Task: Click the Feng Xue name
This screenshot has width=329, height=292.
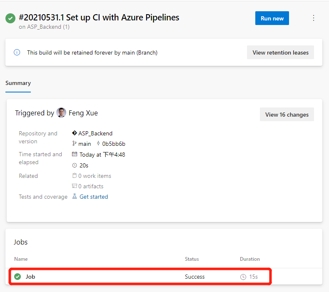Action: coord(83,113)
